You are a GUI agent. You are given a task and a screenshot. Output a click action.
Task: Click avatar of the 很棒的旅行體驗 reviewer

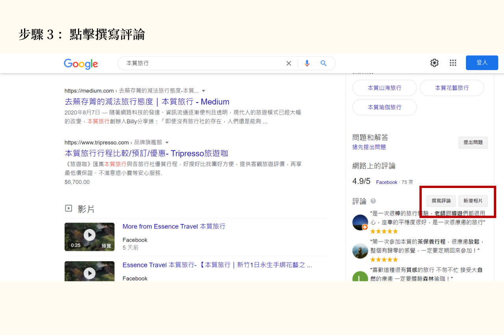(x=360, y=223)
